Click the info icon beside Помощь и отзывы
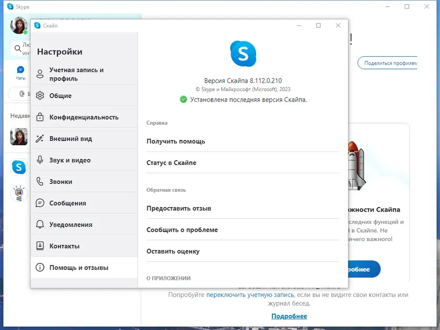The image size is (440, 330). [40, 268]
